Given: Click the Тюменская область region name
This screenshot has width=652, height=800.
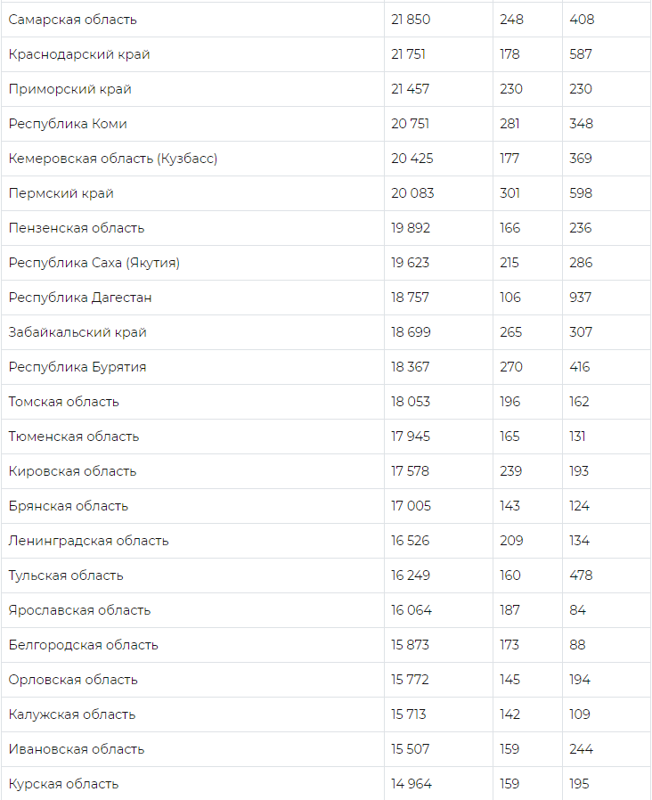Looking at the screenshot, I should (74, 437).
